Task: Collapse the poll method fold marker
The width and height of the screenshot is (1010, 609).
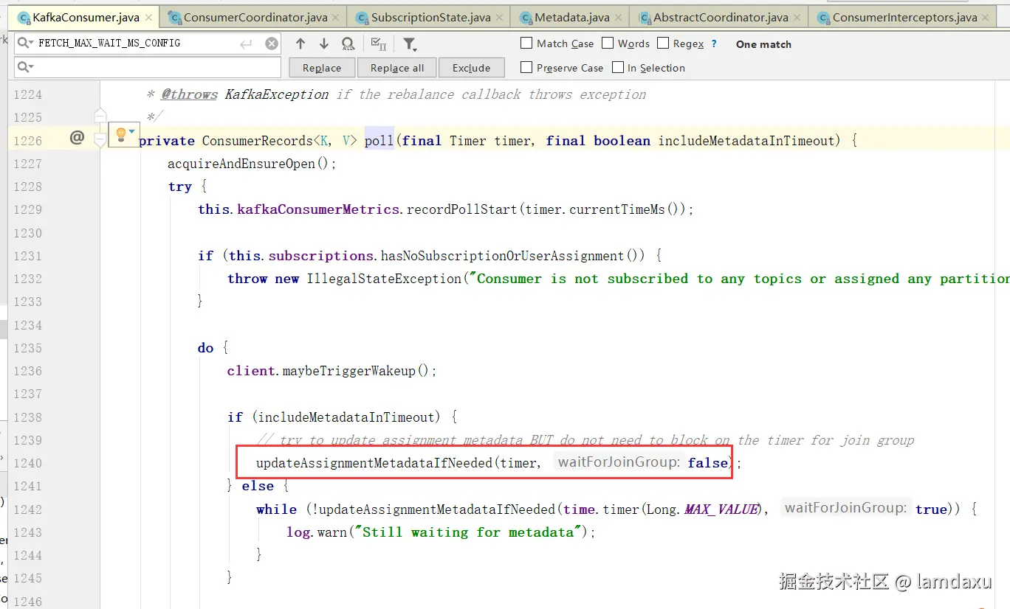Action: point(100,140)
